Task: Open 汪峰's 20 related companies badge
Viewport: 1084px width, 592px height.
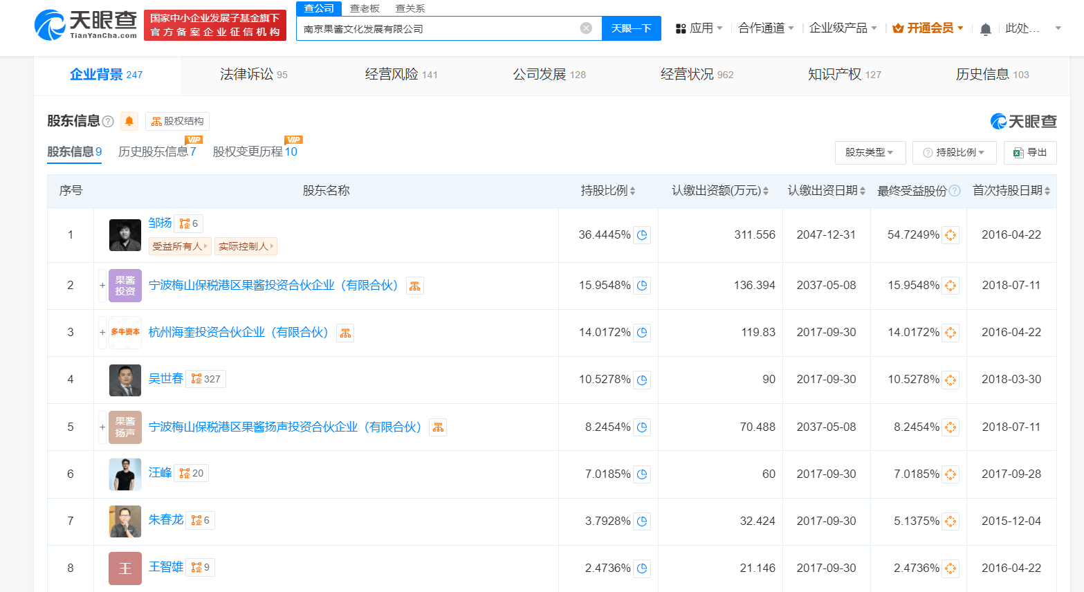Action: click(x=192, y=473)
